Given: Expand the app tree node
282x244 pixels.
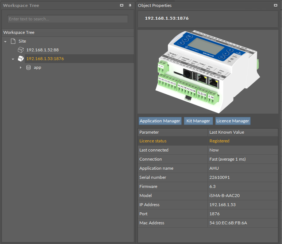Looking at the screenshot, I should tap(21, 68).
